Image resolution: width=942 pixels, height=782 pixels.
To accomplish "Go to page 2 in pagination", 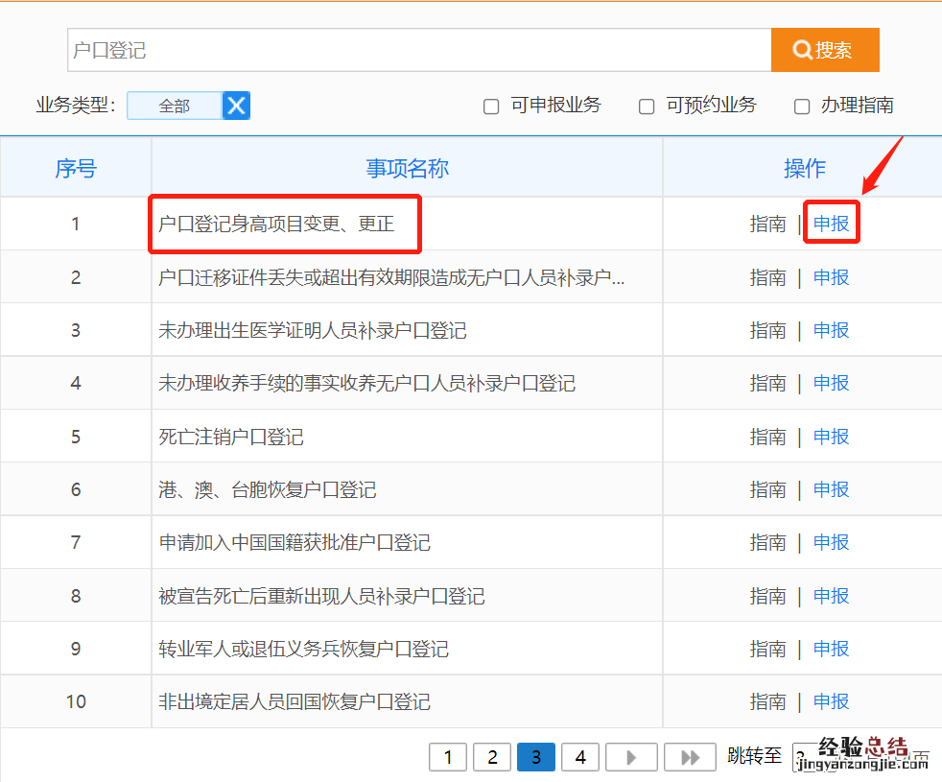I will pyautogui.click(x=492, y=757).
